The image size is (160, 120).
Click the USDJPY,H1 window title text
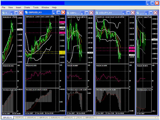[x=105, y=13]
